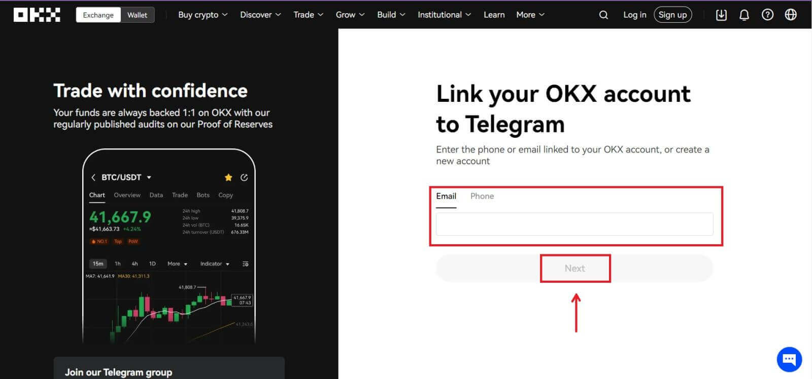Click the app download icon
812x379 pixels.
point(721,15)
